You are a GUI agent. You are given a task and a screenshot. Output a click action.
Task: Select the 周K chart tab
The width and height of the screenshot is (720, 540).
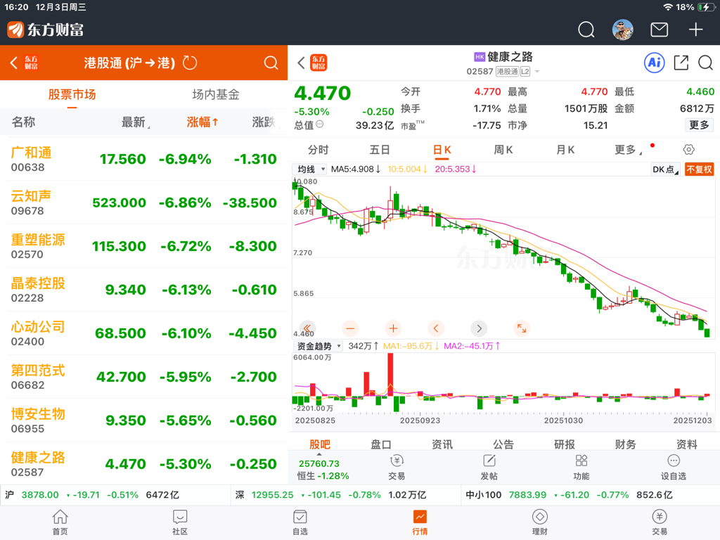pos(503,150)
